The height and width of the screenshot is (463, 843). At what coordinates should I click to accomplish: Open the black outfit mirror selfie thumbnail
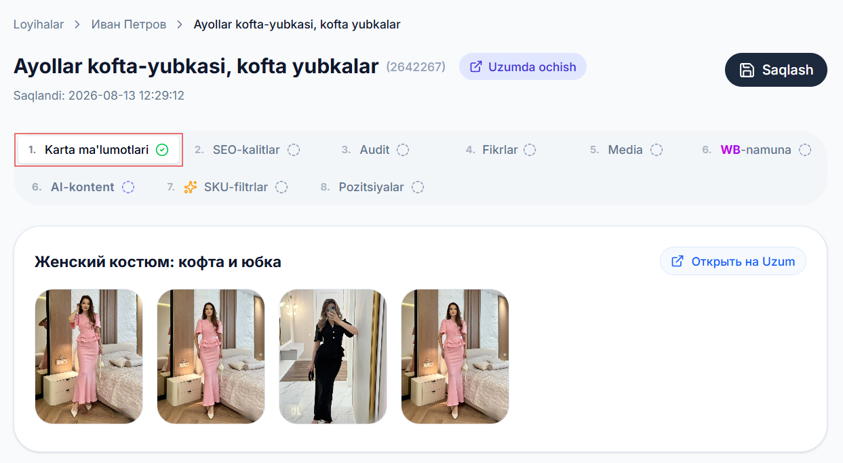point(333,357)
